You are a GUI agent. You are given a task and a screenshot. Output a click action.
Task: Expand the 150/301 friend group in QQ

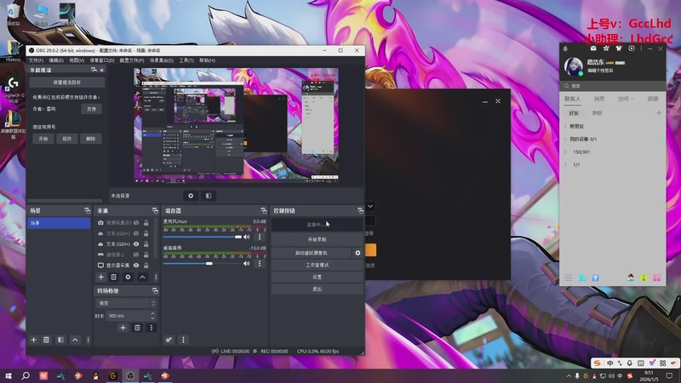(x=566, y=152)
